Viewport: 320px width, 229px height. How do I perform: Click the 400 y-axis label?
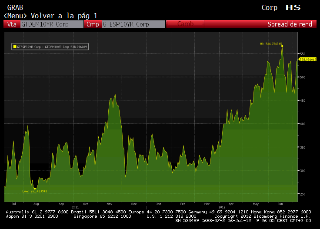pyautogui.click(x=303, y=124)
